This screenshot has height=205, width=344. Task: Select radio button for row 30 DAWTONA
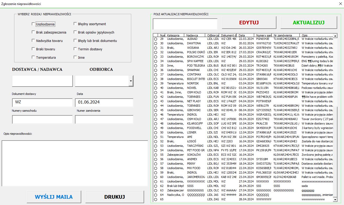coord(155,44)
